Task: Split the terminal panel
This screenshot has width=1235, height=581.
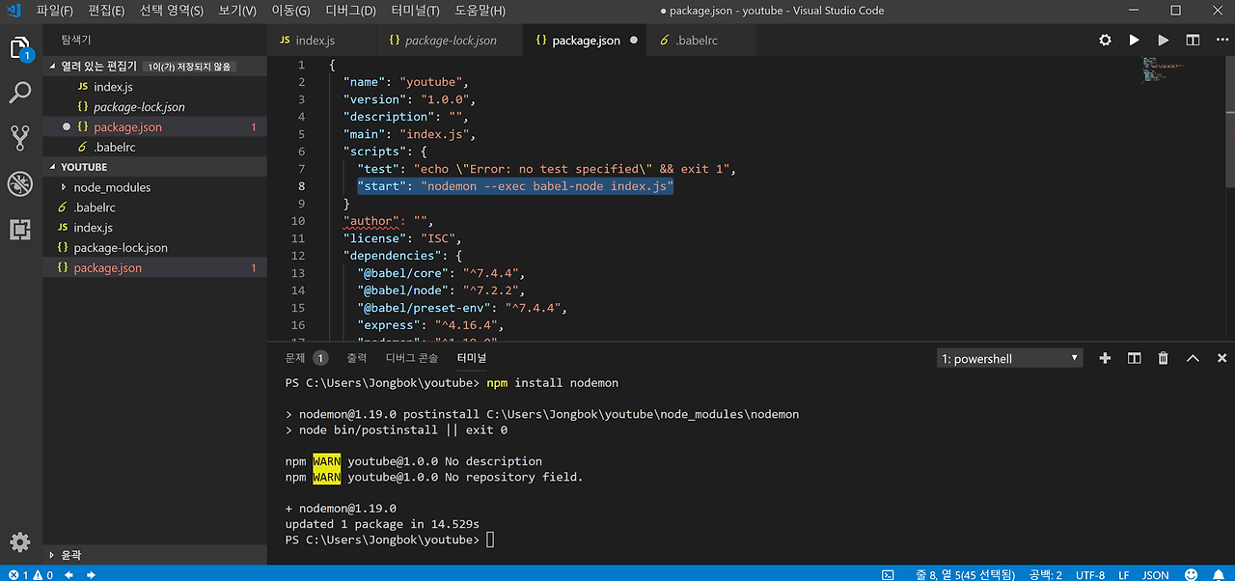Action: coord(1135,358)
